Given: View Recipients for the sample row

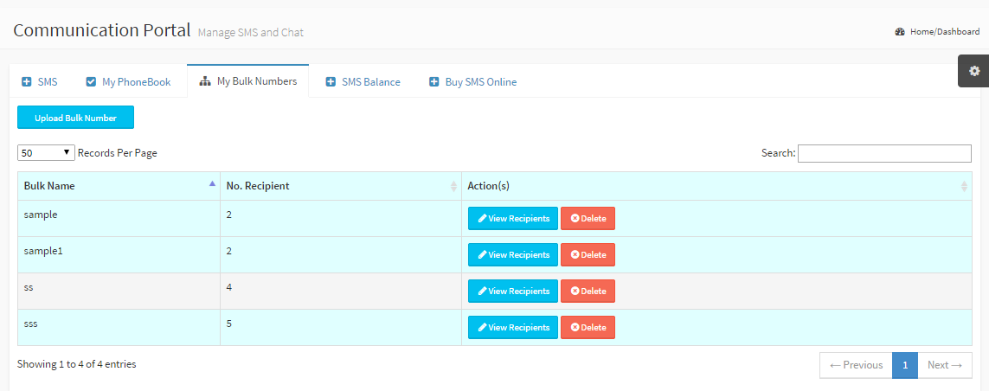Looking at the screenshot, I should (513, 219).
